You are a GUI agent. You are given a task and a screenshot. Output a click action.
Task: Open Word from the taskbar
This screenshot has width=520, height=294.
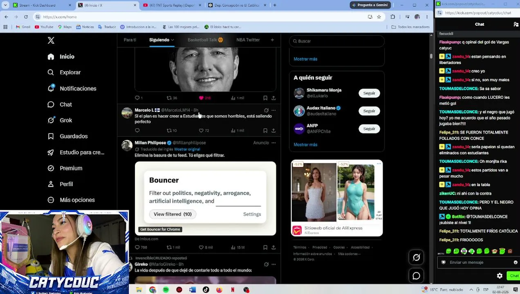click(x=193, y=290)
